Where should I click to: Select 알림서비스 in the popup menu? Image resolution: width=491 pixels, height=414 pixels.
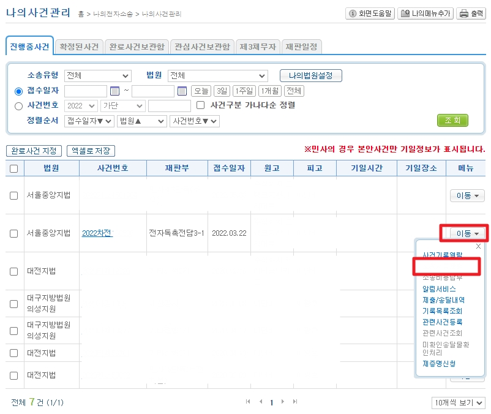[x=439, y=288]
